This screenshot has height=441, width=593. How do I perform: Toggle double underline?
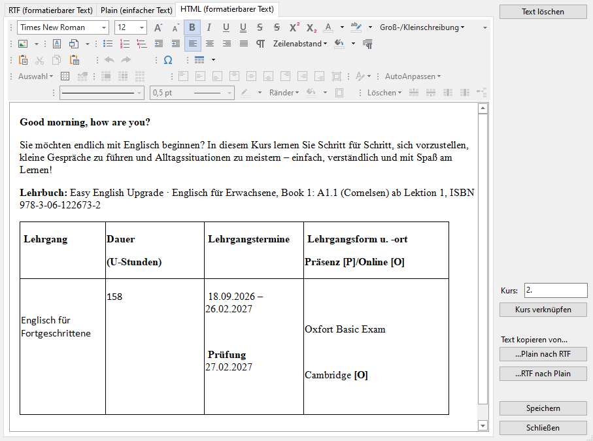click(x=243, y=27)
